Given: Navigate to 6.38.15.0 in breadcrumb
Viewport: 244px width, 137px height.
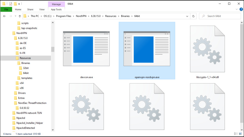Looking at the screenshot, I should (96, 16).
